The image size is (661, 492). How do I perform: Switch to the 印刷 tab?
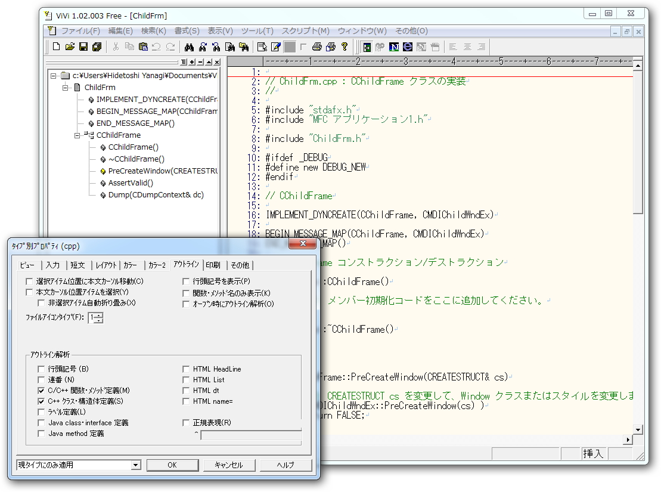(213, 265)
